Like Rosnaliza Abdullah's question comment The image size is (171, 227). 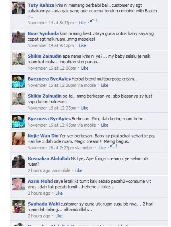pos(79,170)
